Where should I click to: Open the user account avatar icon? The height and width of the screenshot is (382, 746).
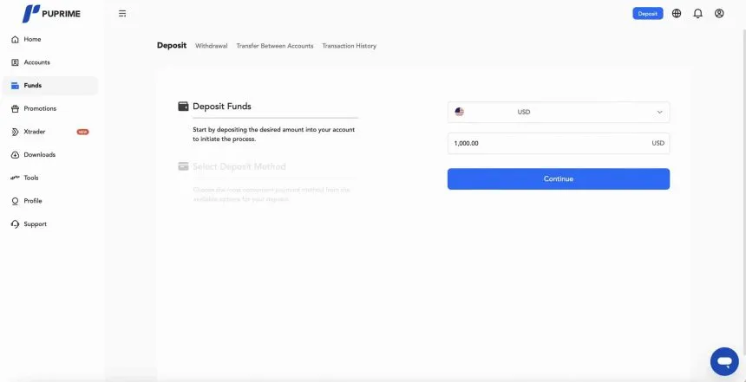(x=719, y=14)
